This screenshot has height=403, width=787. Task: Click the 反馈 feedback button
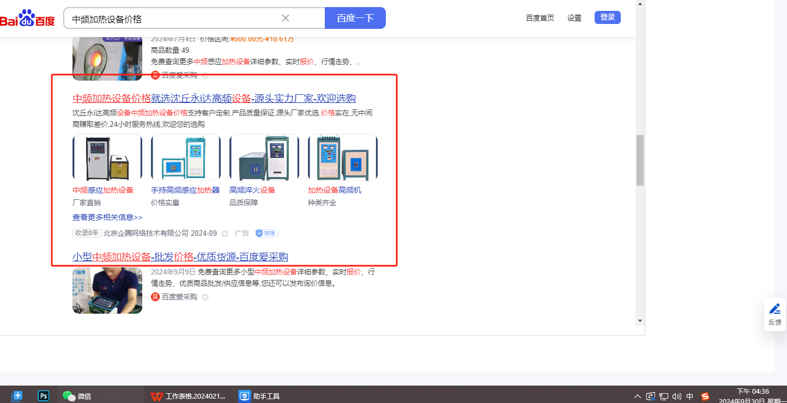pyautogui.click(x=775, y=315)
